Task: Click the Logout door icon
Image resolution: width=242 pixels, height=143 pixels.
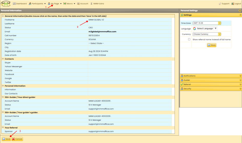Action: 233,4
